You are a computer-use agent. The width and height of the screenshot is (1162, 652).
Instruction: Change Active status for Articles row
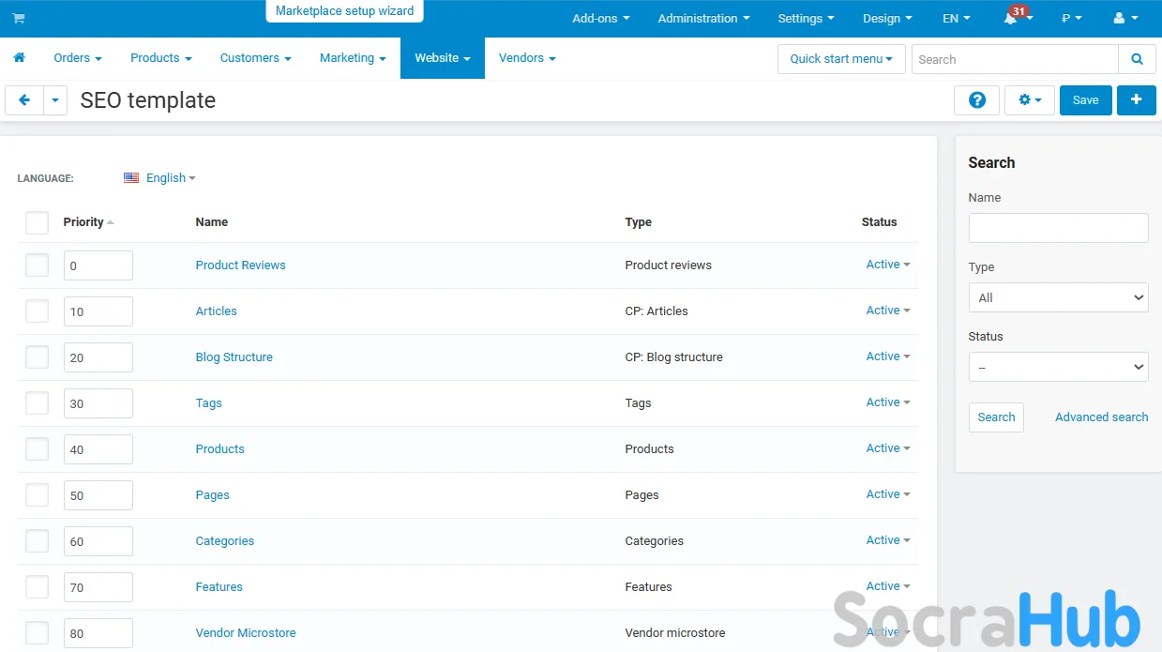coord(887,311)
